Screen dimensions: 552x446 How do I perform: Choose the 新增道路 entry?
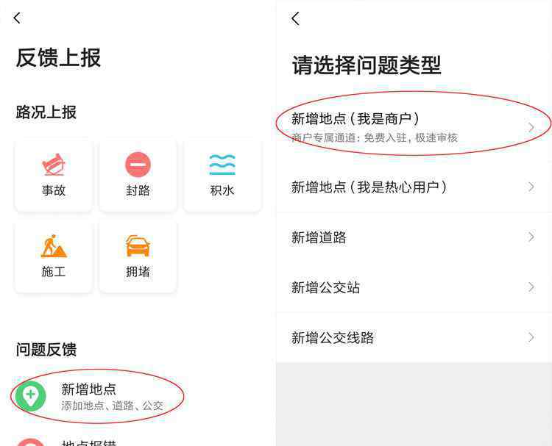414,237
